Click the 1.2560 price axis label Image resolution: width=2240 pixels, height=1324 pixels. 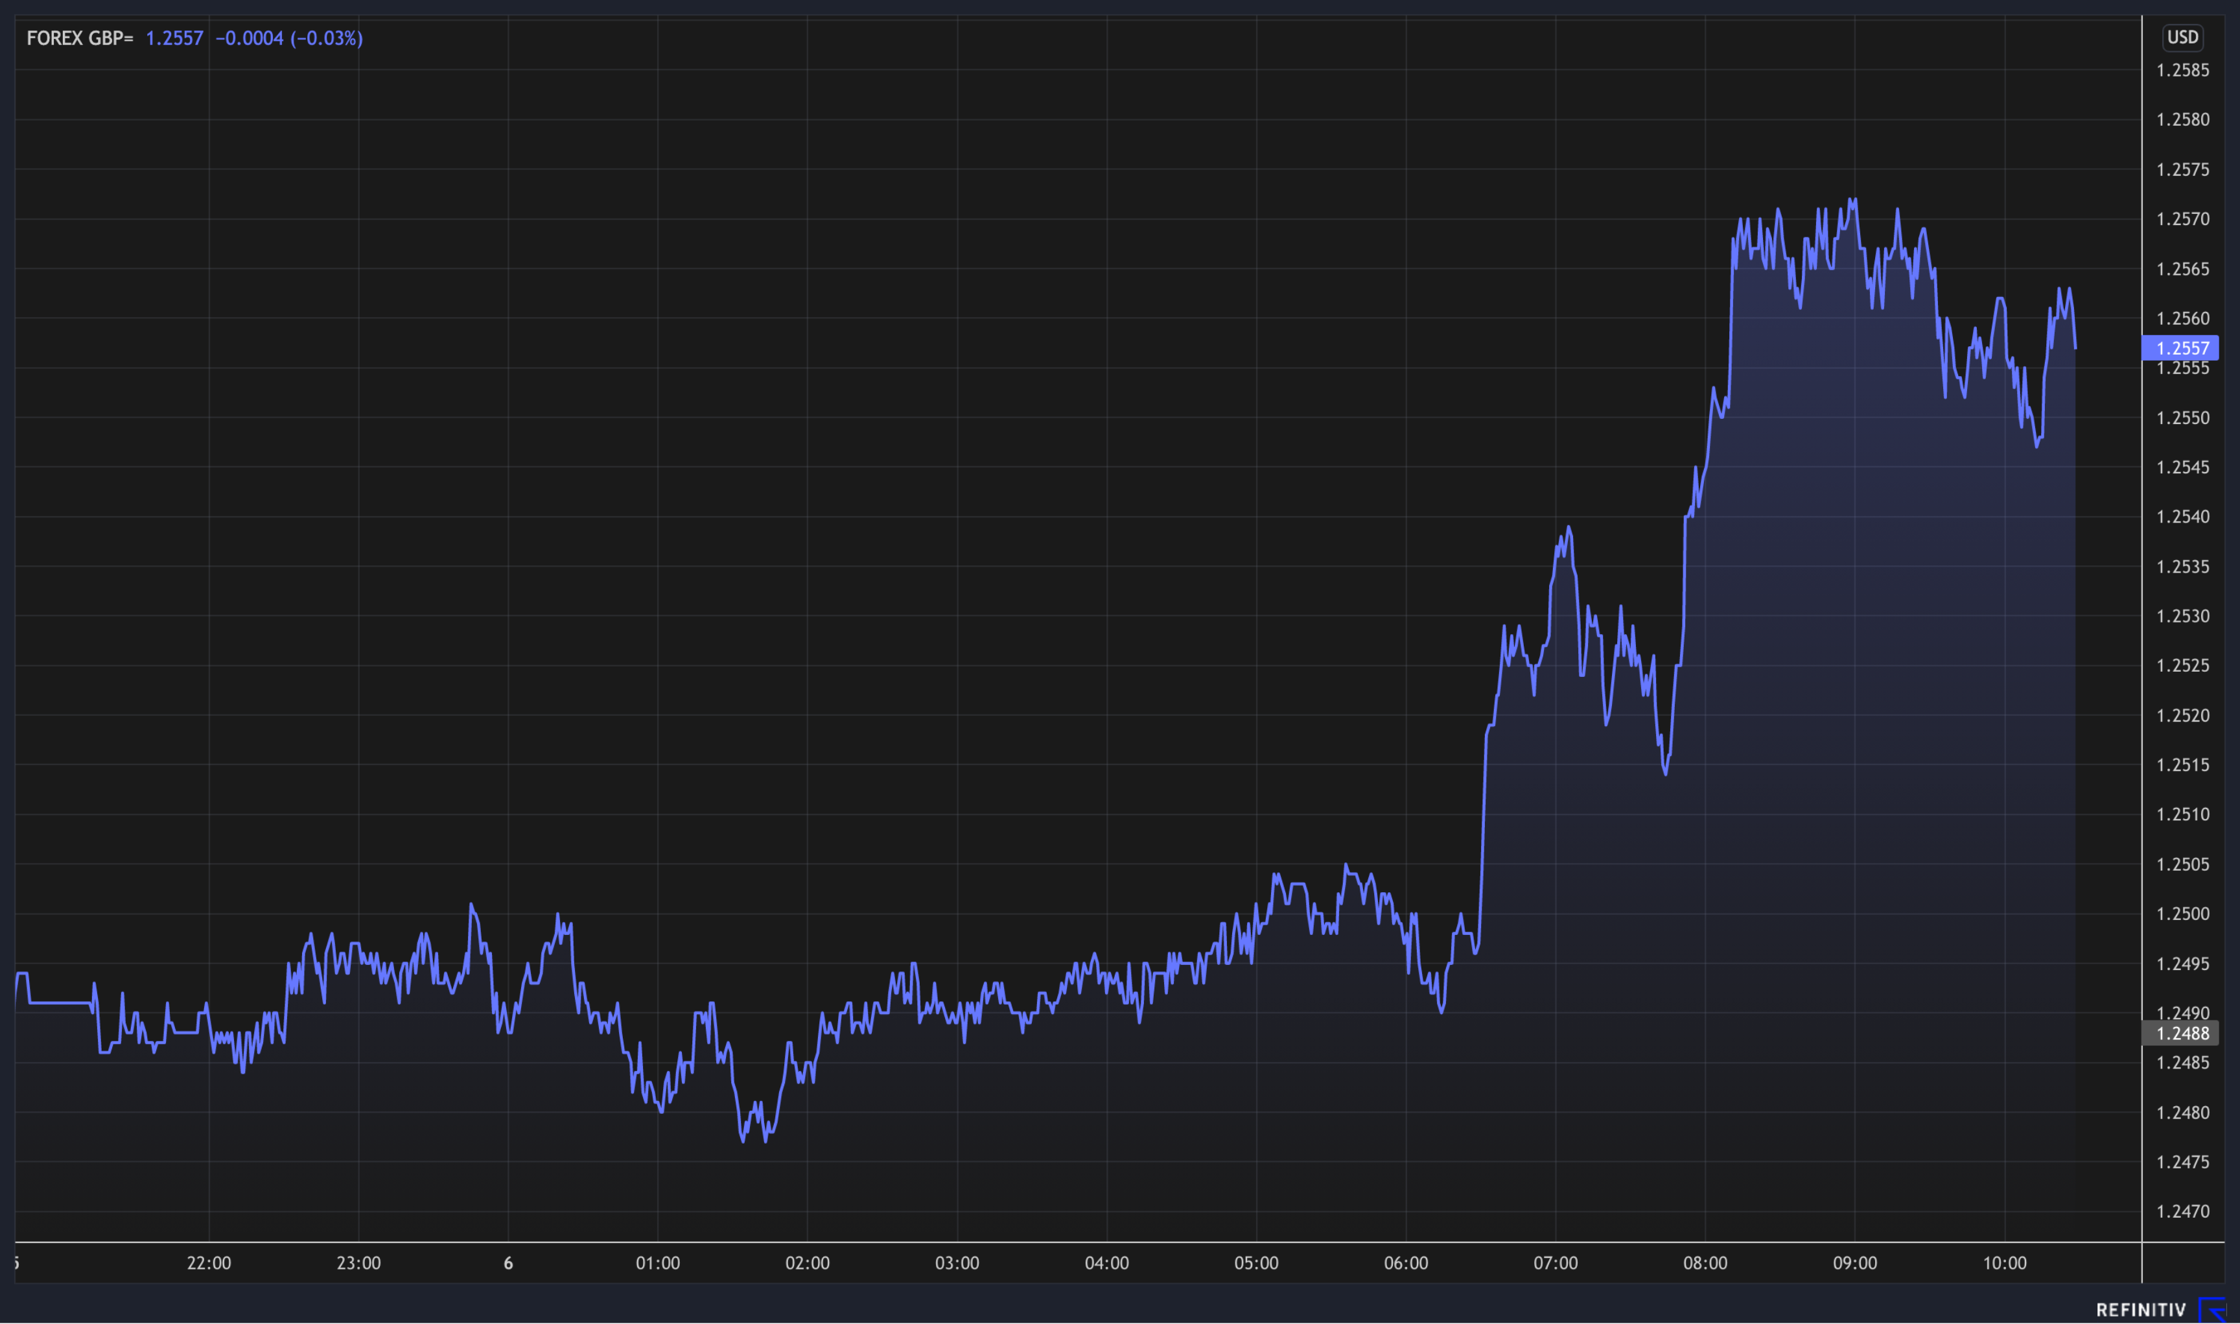click(2183, 318)
